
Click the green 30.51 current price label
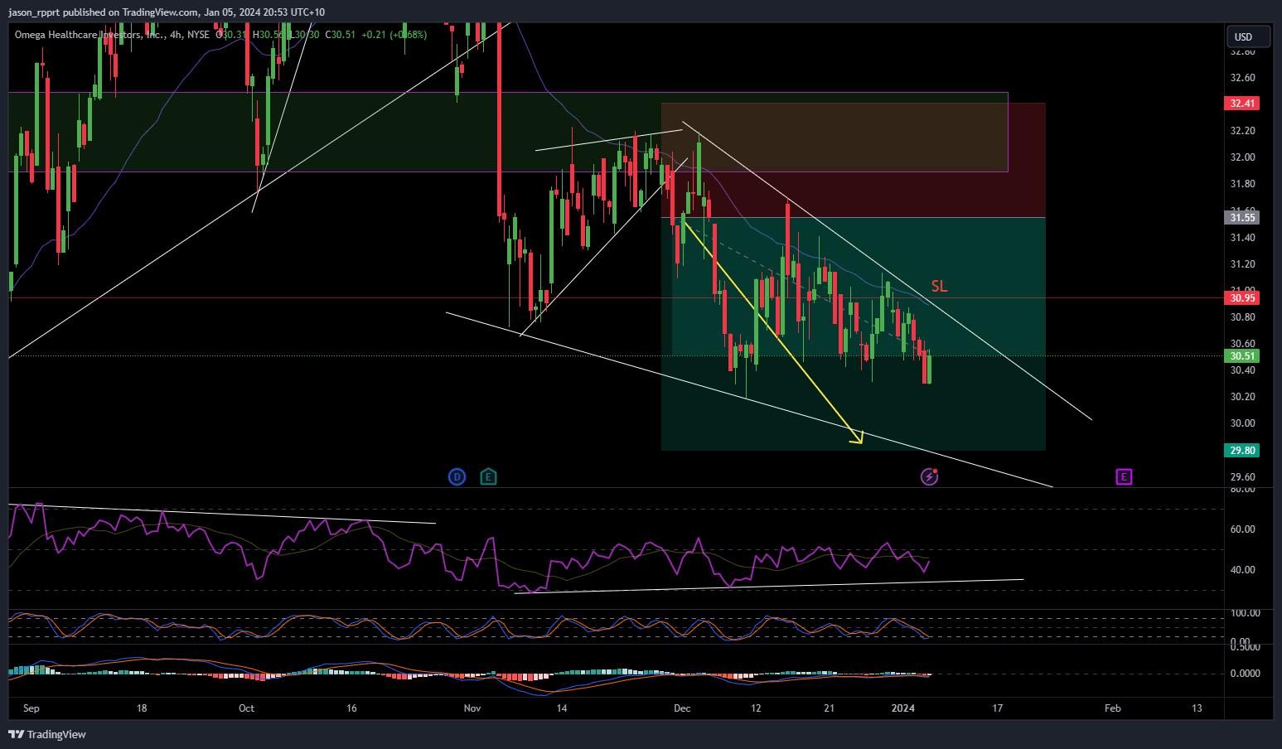pyautogui.click(x=1242, y=356)
